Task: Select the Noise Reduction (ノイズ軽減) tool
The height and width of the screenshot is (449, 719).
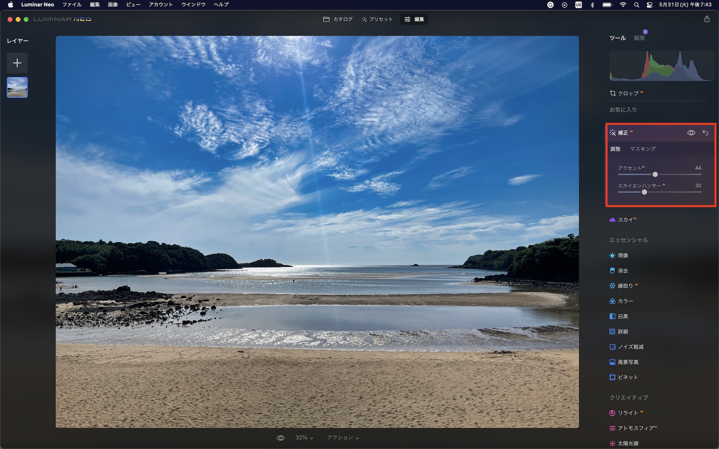Action: pos(630,347)
